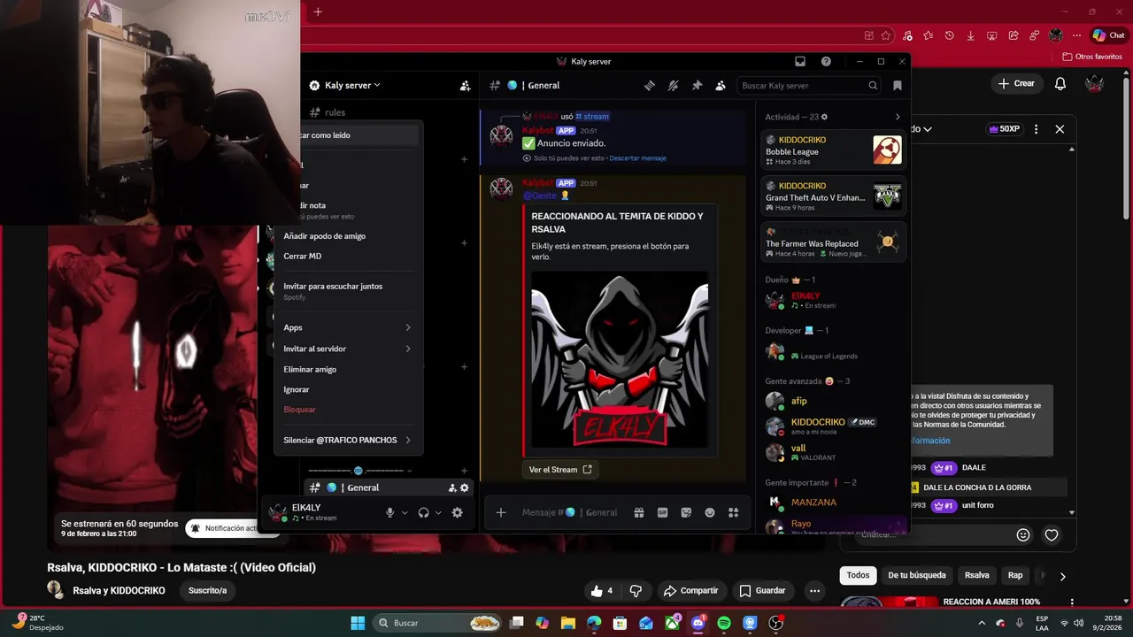1133x637 pixels.
Task: Expand the Apps submenu
Action: (347, 327)
